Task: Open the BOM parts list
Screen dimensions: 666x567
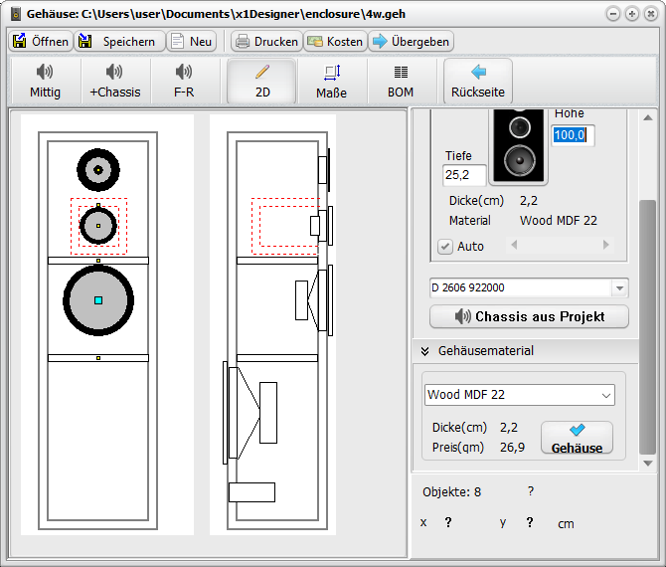Action: [x=401, y=81]
